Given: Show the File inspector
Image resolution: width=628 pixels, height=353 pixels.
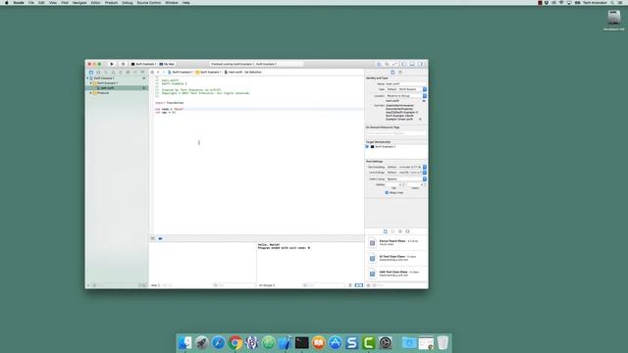Looking at the screenshot, I should point(392,73).
